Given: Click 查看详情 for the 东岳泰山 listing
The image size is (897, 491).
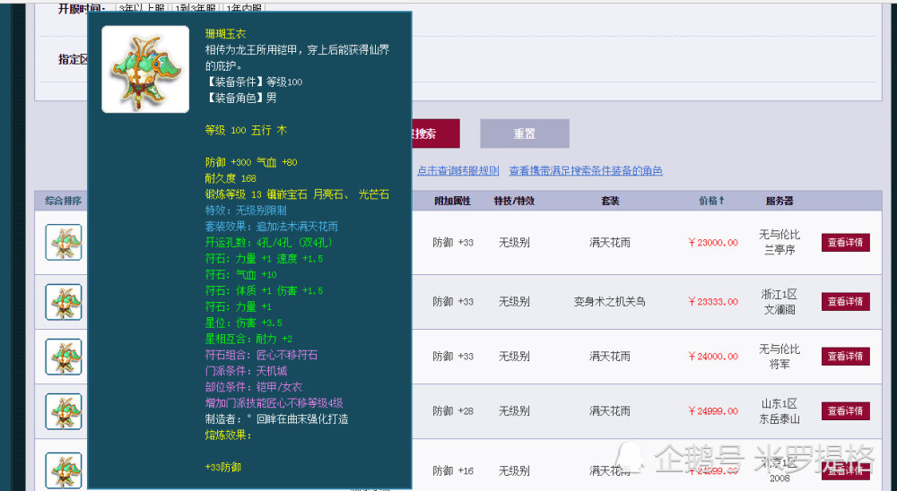Looking at the screenshot, I should (x=846, y=411).
